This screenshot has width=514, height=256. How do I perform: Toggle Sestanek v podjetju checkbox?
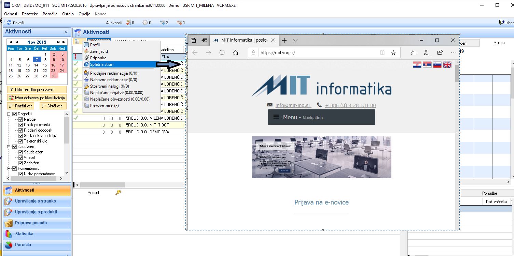click(x=21, y=136)
